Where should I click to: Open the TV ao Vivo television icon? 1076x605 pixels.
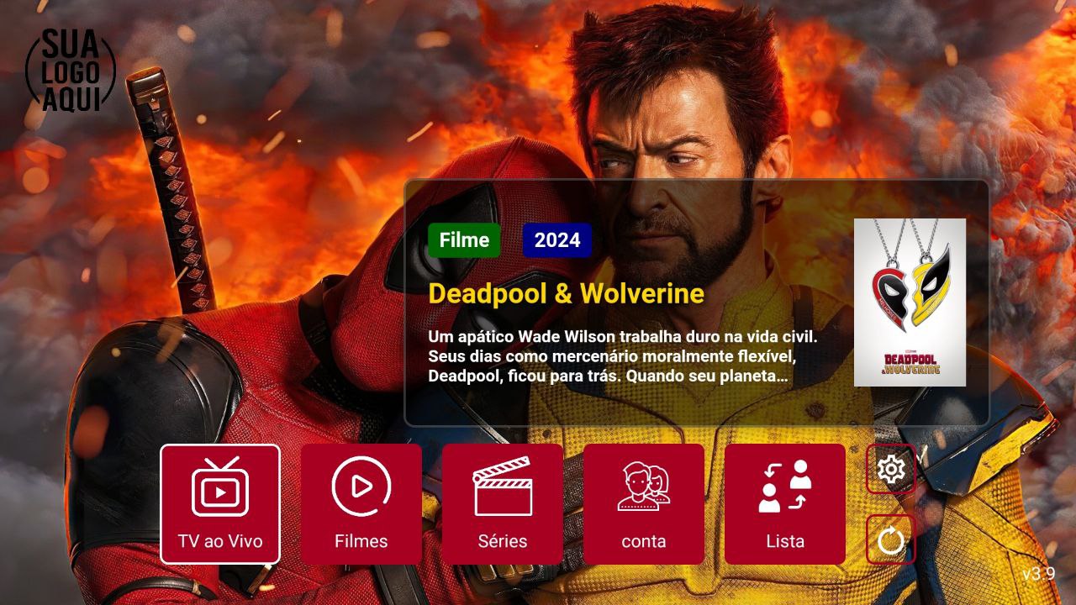[x=219, y=487]
